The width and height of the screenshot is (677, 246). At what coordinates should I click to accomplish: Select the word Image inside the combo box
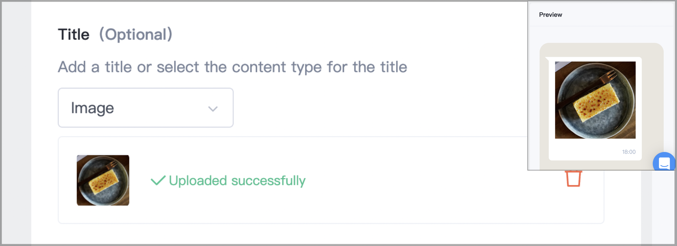[x=92, y=108]
